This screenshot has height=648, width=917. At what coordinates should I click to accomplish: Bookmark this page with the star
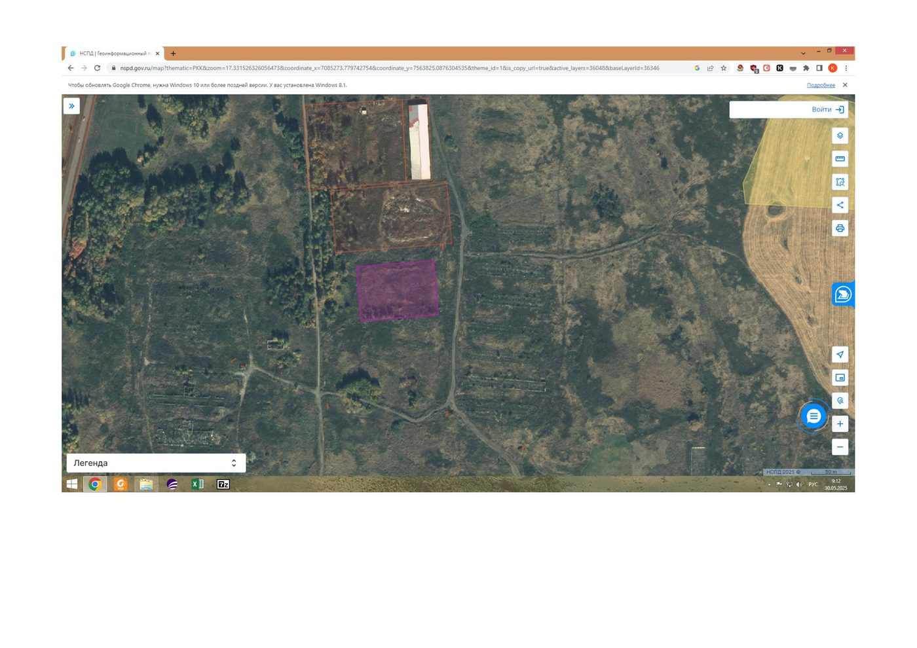pyautogui.click(x=724, y=68)
